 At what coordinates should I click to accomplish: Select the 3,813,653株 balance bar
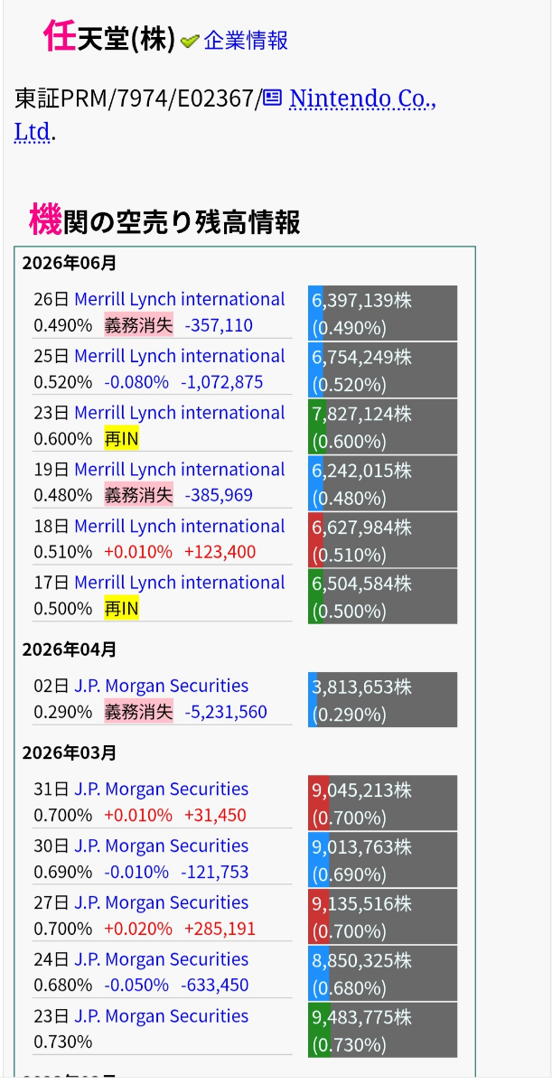coord(383,700)
